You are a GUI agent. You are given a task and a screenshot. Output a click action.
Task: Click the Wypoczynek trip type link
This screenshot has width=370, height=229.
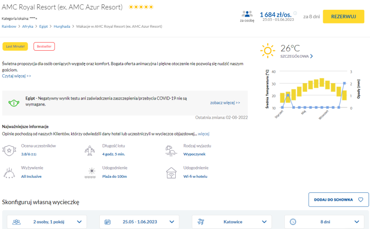194,154
